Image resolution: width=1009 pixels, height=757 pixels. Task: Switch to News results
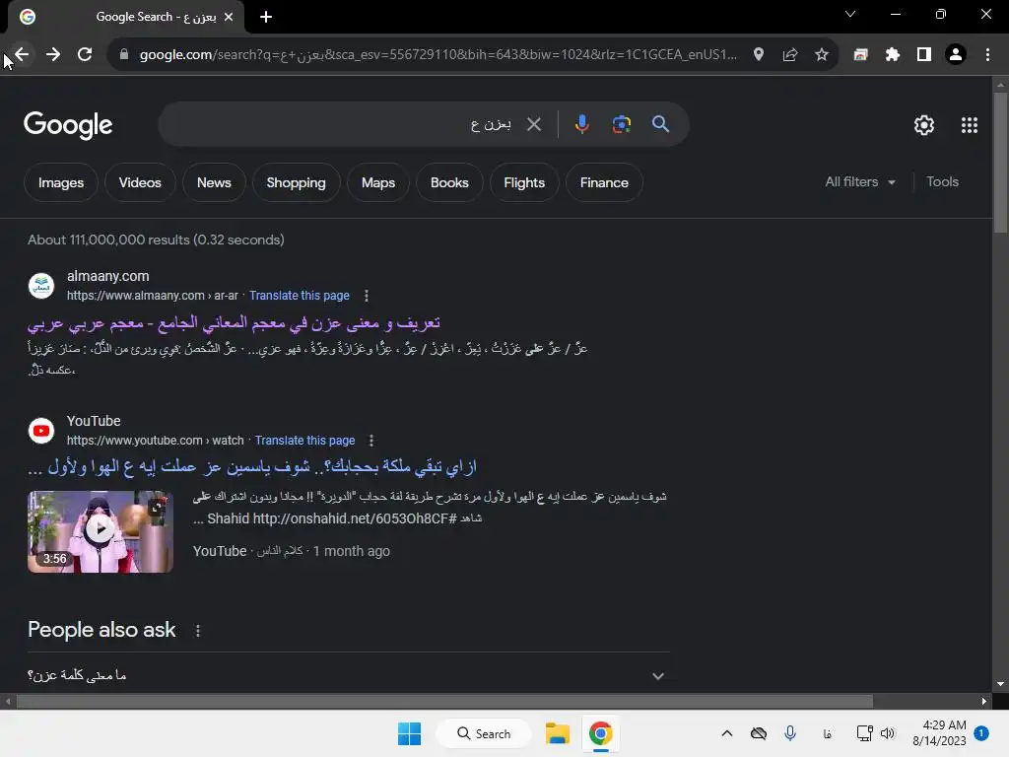point(214,182)
